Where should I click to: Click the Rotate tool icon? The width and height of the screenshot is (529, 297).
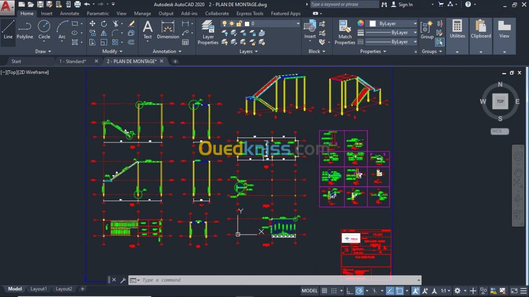click(x=104, y=24)
